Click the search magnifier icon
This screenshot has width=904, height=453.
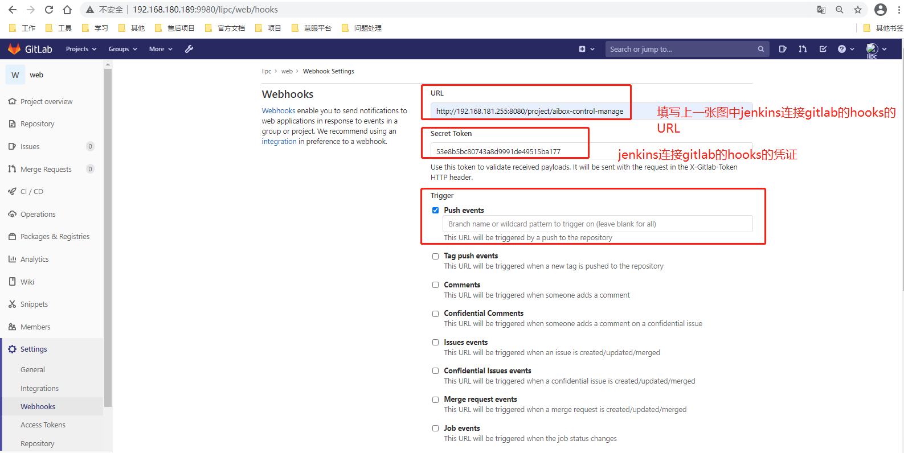point(760,49)
